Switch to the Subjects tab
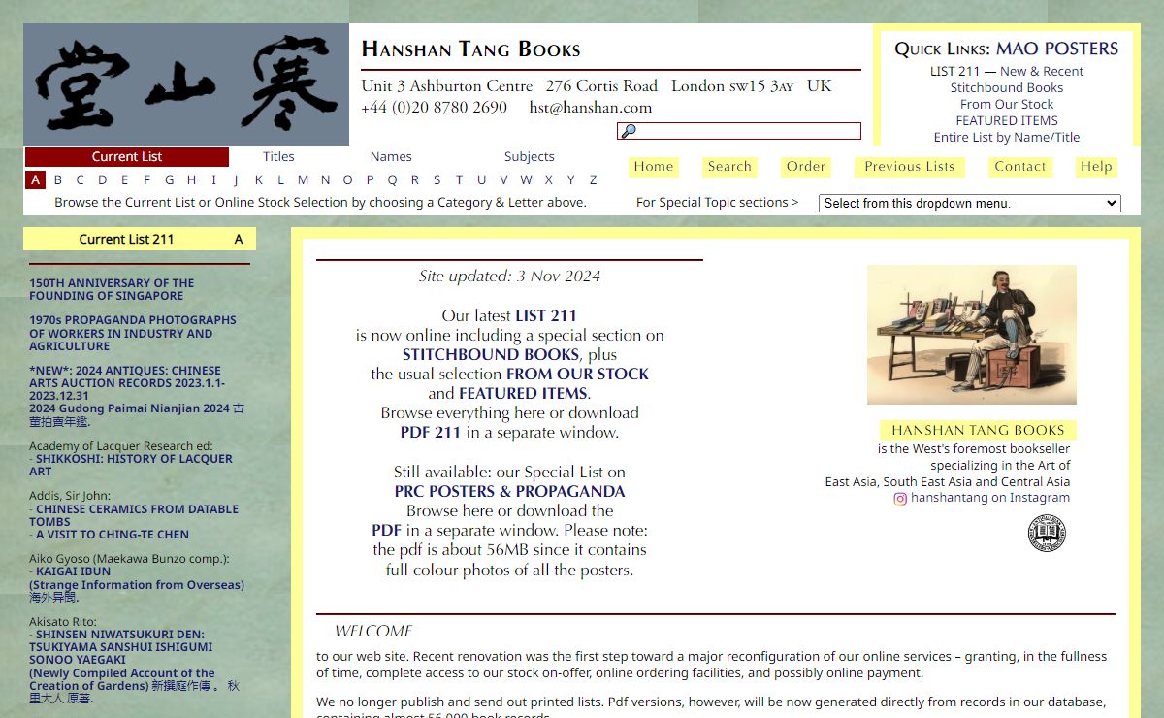Screen dimensions: 1164x718 pos(530,157)
